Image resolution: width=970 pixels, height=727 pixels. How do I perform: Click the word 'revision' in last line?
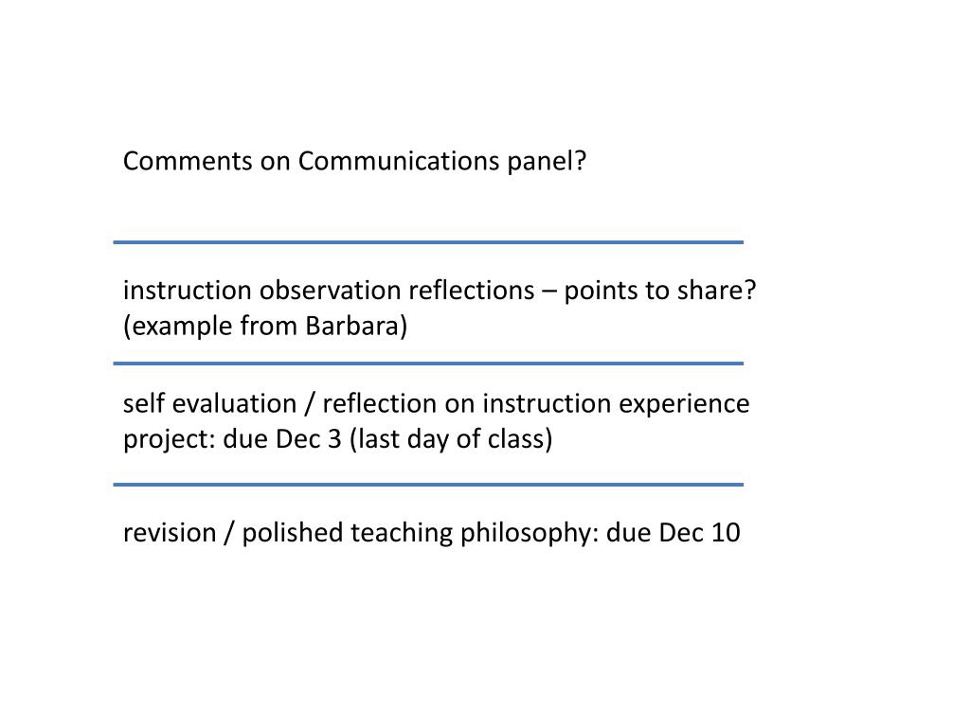170,533
